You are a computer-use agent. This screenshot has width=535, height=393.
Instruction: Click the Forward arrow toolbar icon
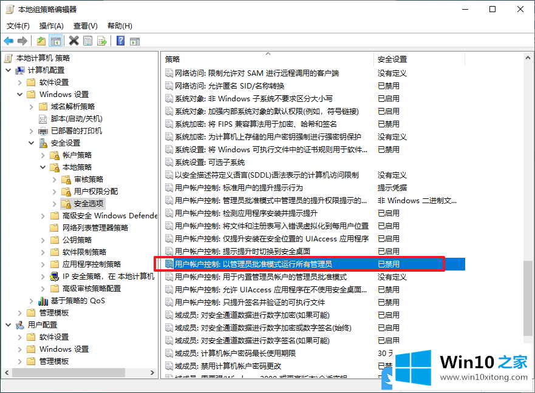coord(22,41)
